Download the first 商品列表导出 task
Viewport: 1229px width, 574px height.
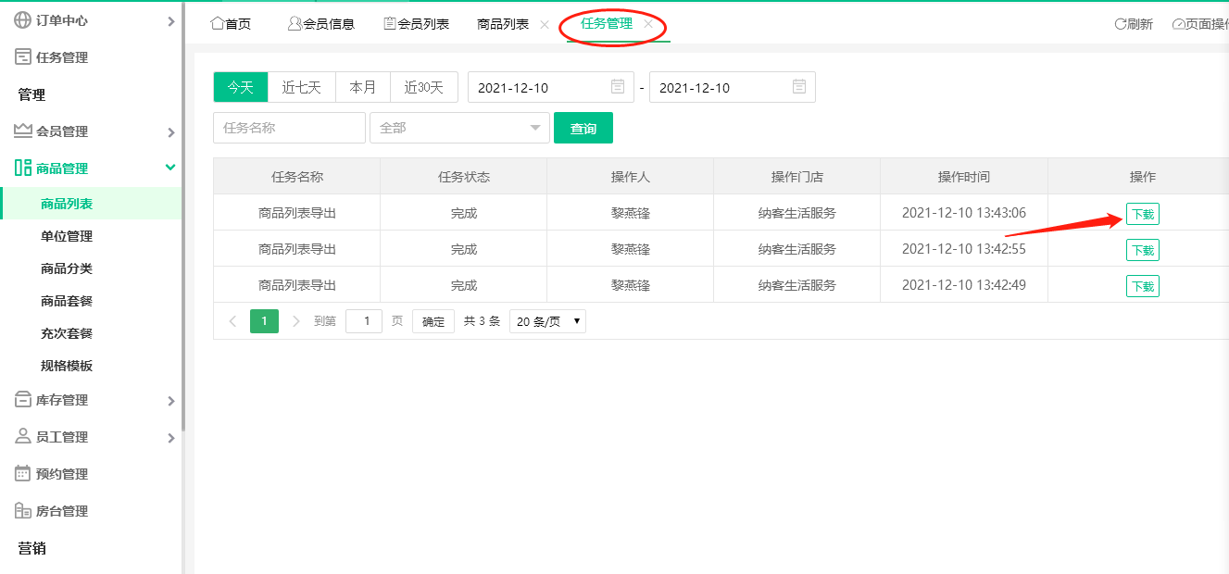[1142, 212]
